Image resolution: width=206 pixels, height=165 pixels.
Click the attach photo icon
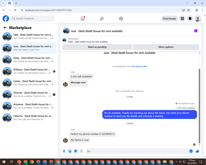[x=70, y=151]
